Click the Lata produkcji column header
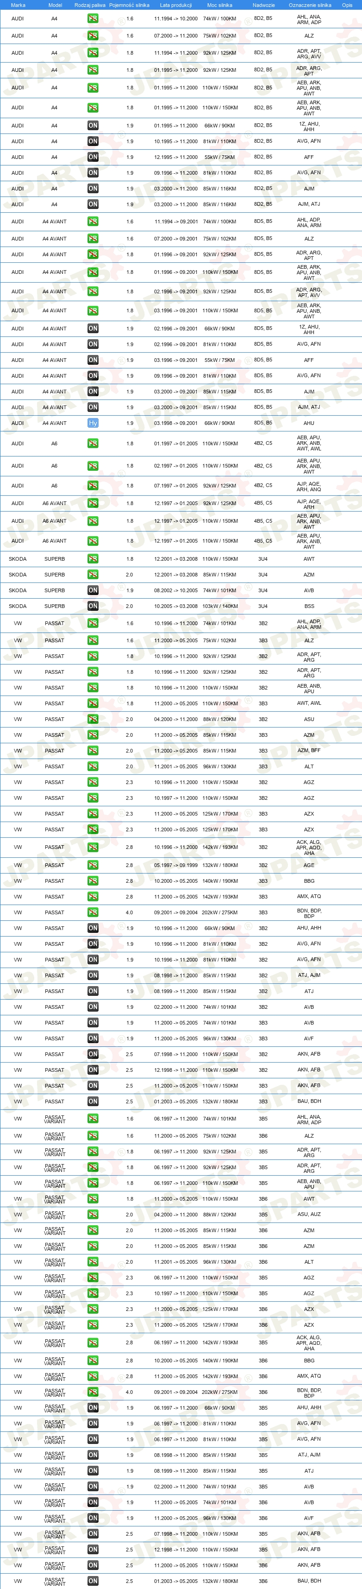Screen dimensions: 362x1589 176,5
